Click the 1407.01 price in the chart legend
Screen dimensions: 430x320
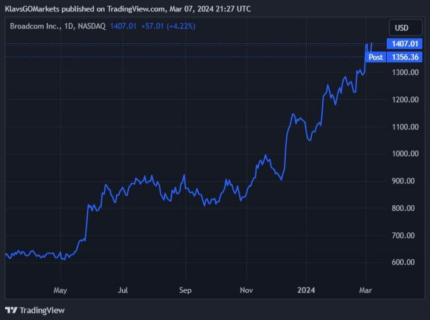point(123,27)
